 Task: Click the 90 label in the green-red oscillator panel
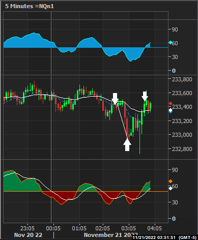coord(175,170)
